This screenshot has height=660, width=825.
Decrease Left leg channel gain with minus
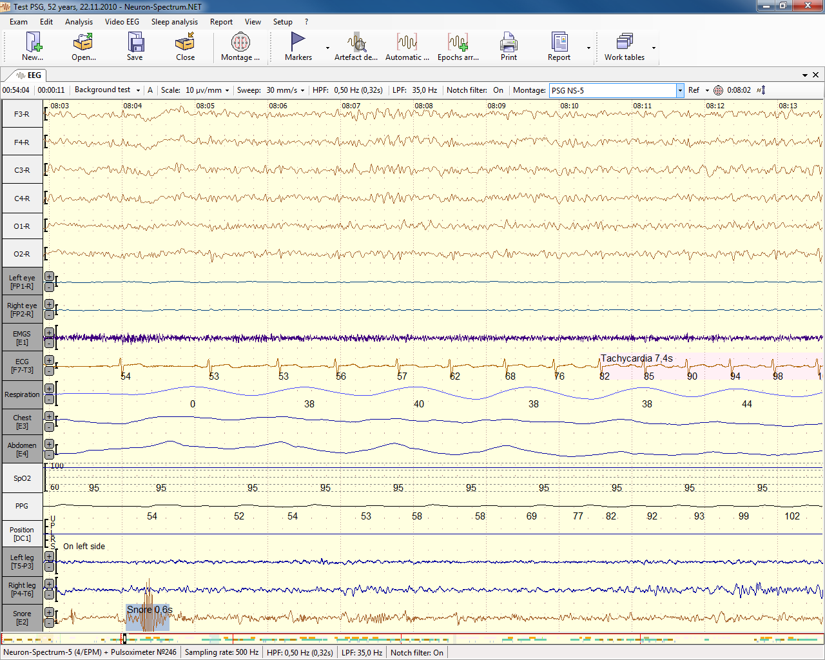49,567
